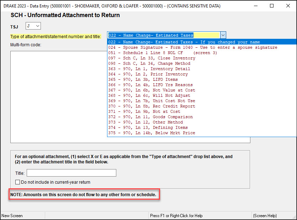Pick 373 - 970, Ln 12, Other Method
Image resolution: width=297 pixels, height=220 pixels.
tap(202, 122)
